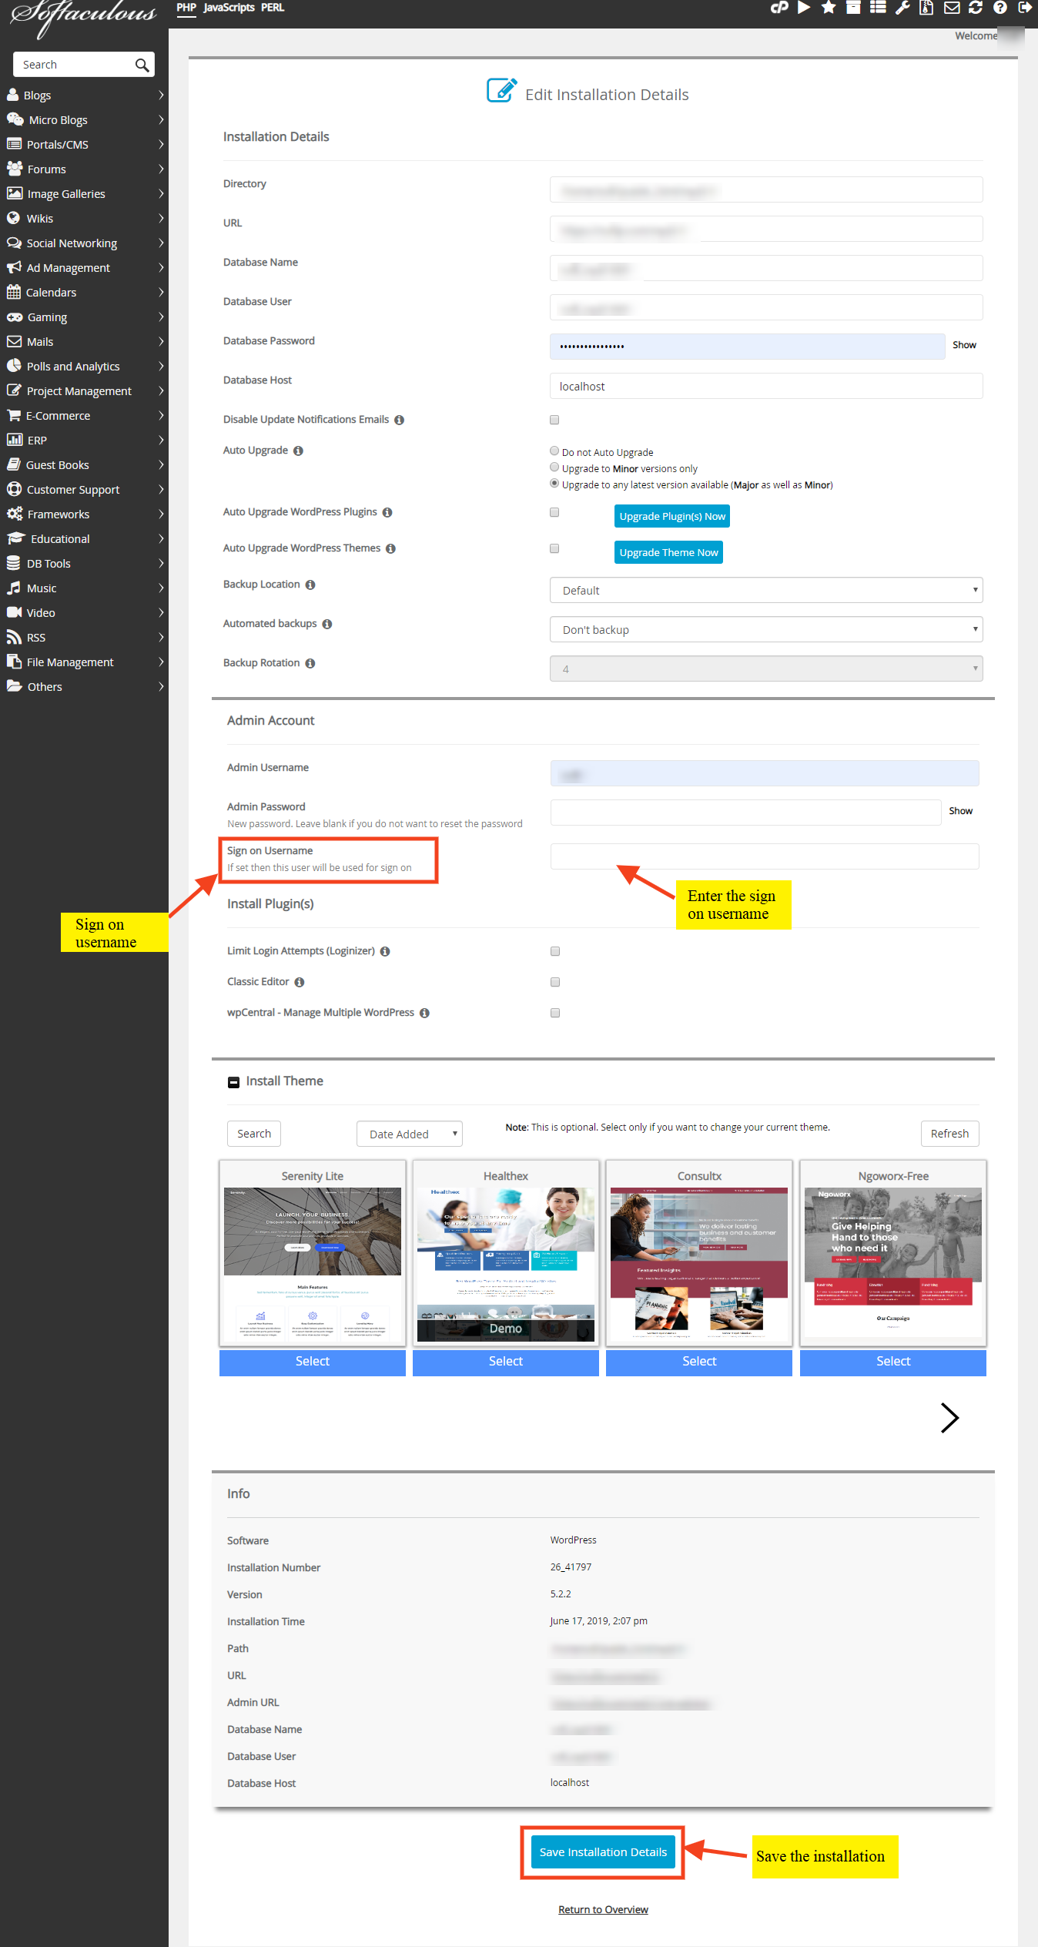Open the help question mark icon

[1000, 8]
